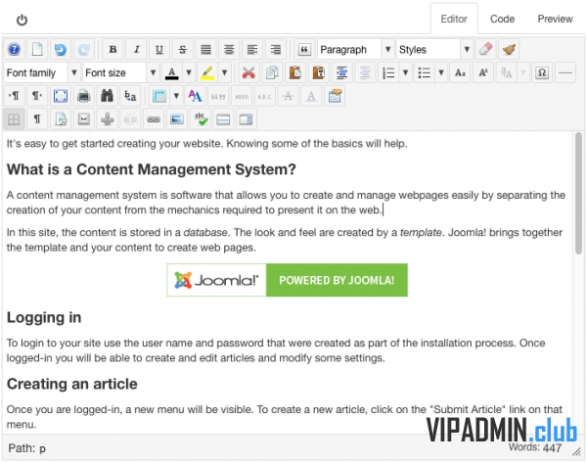
Task: Expand the highlight color picker arrow
Action: [224, 72]
